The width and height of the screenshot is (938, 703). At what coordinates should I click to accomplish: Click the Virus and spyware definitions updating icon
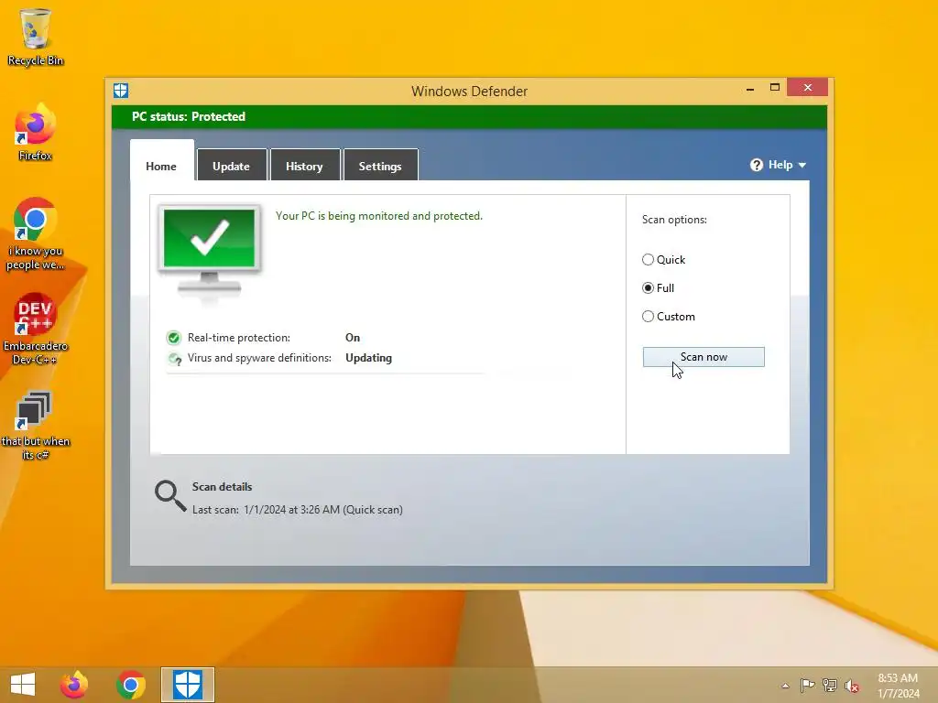point(174,359)
